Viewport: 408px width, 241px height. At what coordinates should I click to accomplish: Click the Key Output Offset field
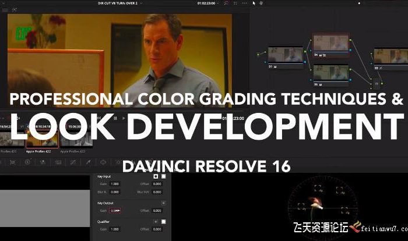click(x=157, y=211)
